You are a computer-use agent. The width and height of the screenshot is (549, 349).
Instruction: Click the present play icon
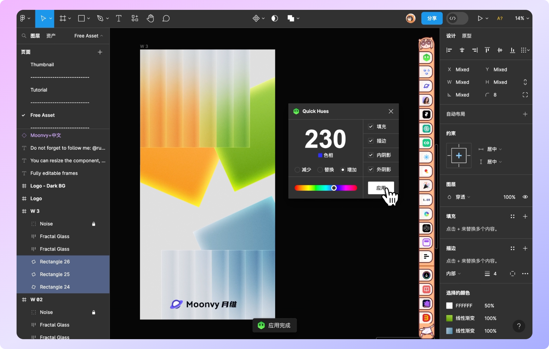pos(480,18)
